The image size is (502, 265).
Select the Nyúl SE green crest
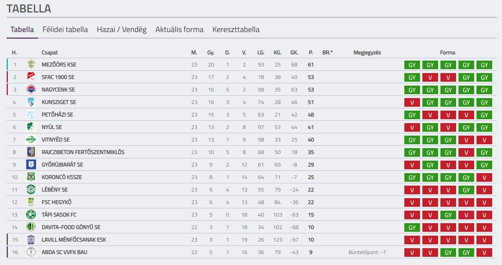pos(31,127)
